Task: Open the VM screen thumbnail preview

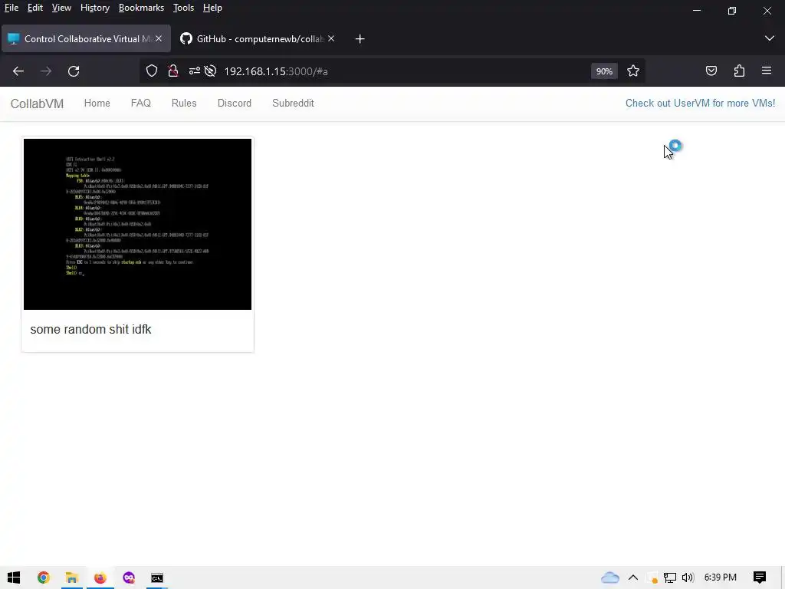Action: coord(138,225)
